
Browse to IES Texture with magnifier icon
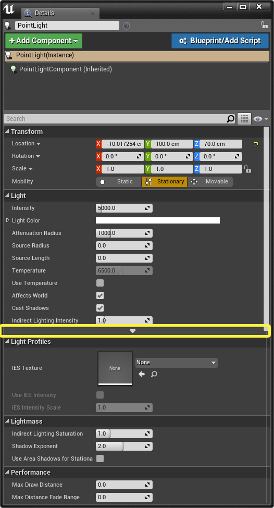154,374
